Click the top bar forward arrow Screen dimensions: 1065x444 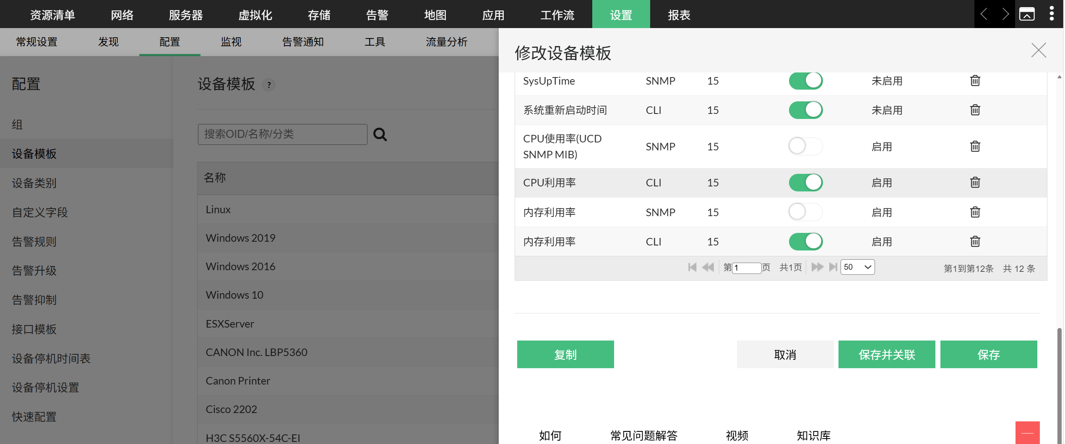click(1005, 14)
